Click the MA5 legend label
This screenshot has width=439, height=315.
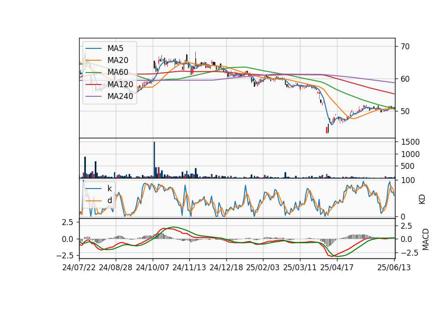(x=115, y=48)
